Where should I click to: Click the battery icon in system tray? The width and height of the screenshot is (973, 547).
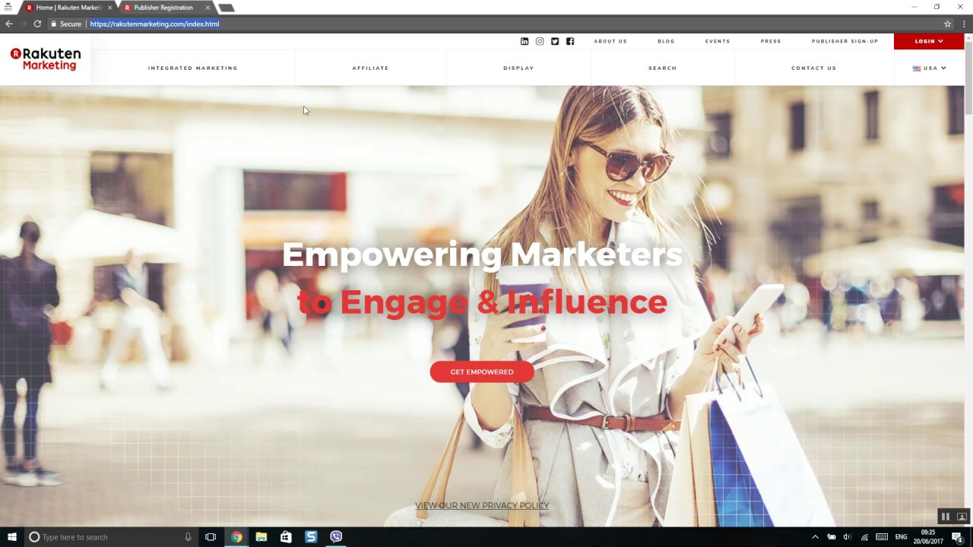tap(831, 537)
